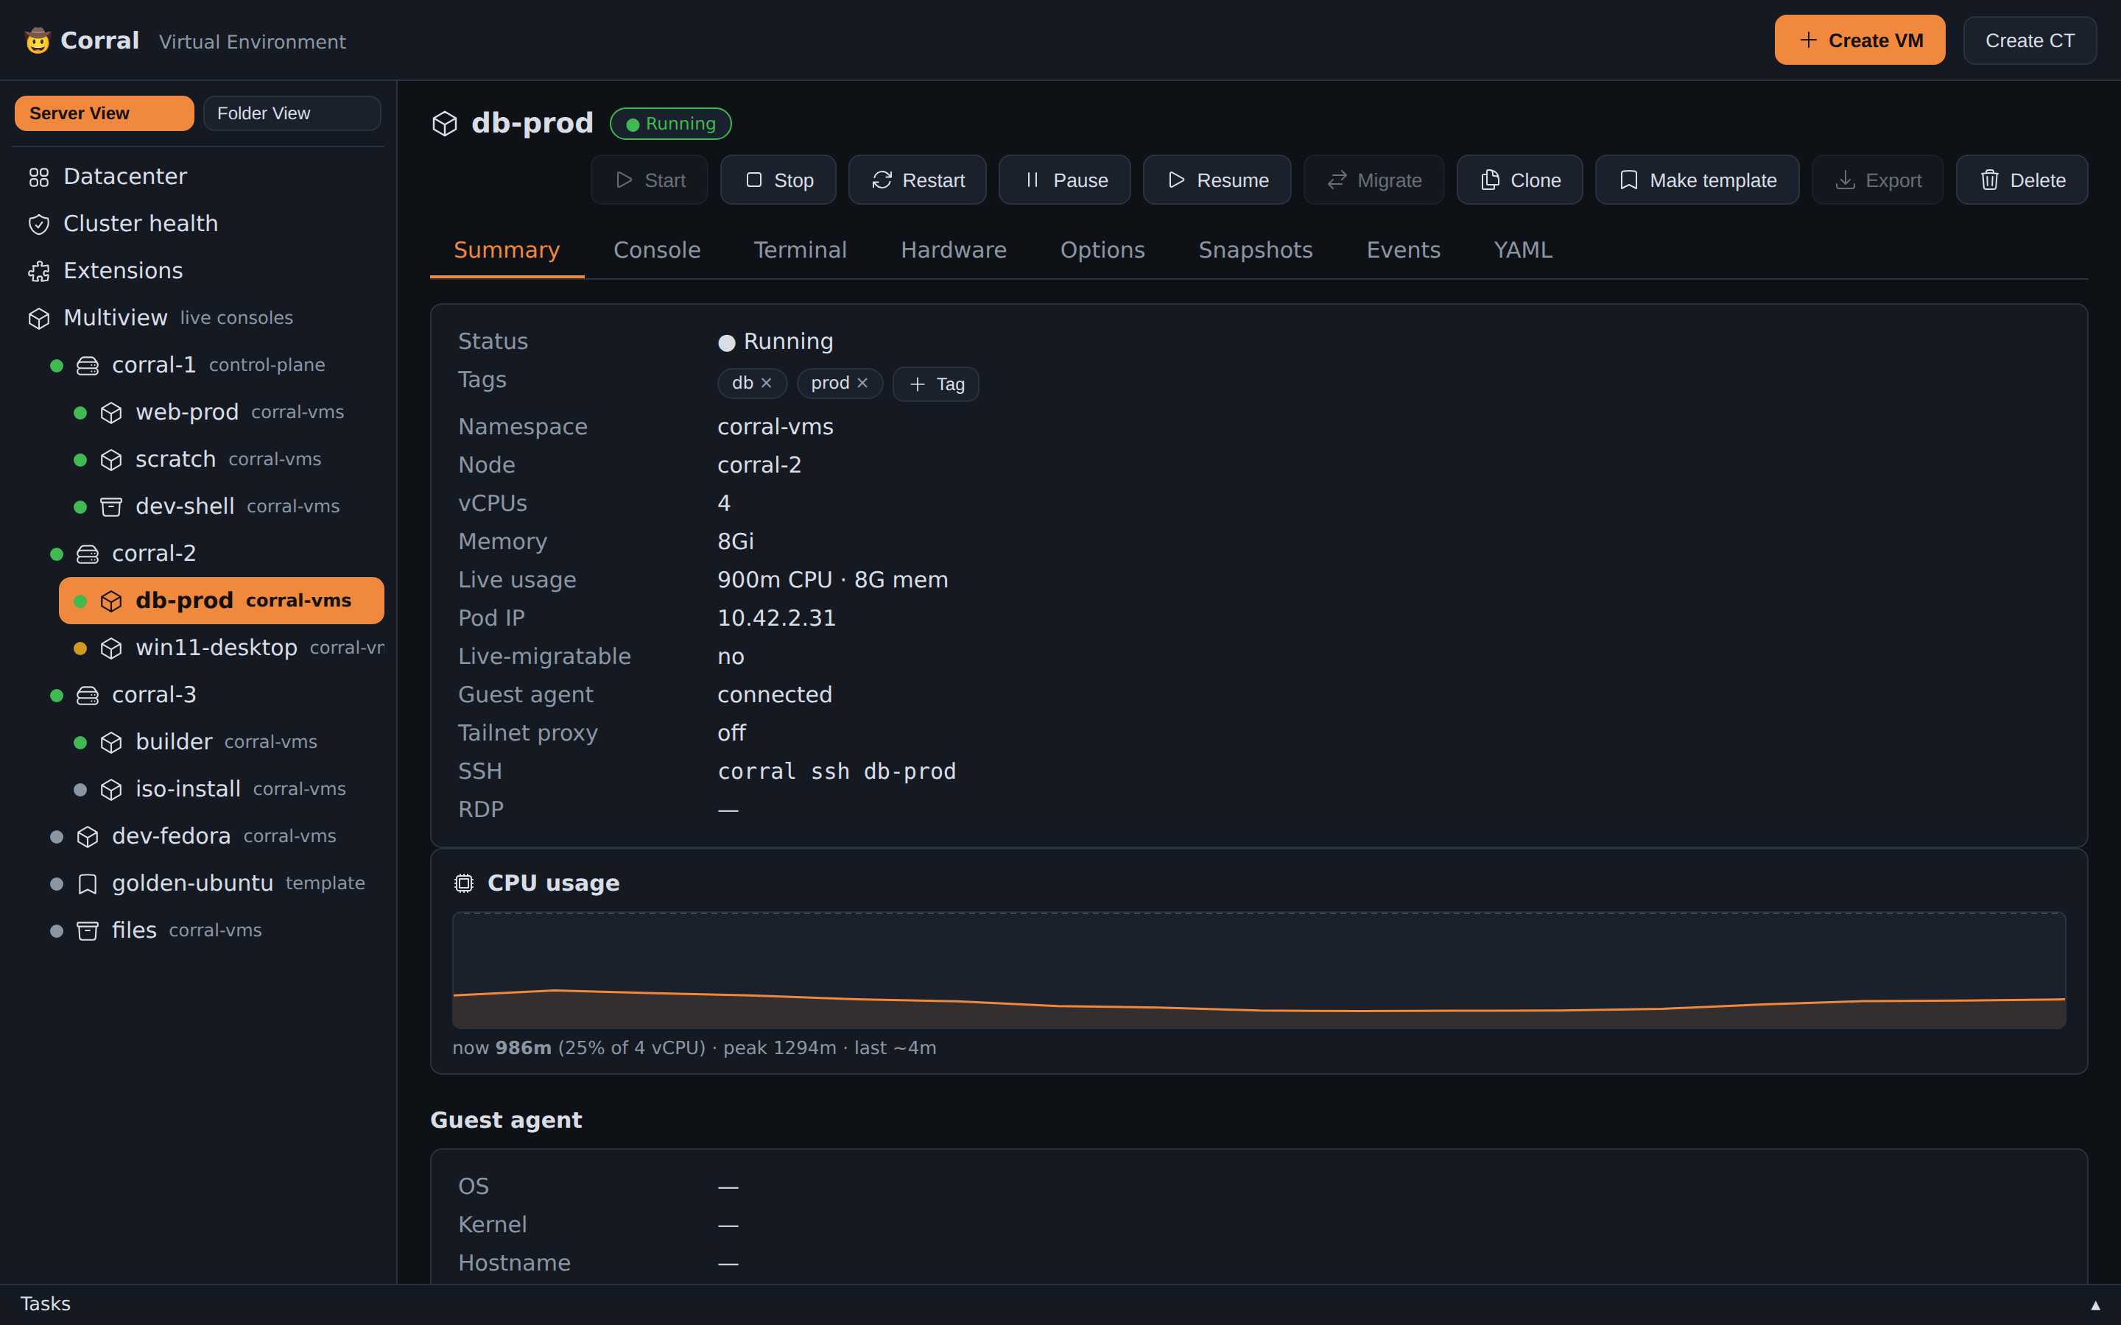
Task: Expand the Tasks panel arrow
Action: click(x=2095, y=1306)
